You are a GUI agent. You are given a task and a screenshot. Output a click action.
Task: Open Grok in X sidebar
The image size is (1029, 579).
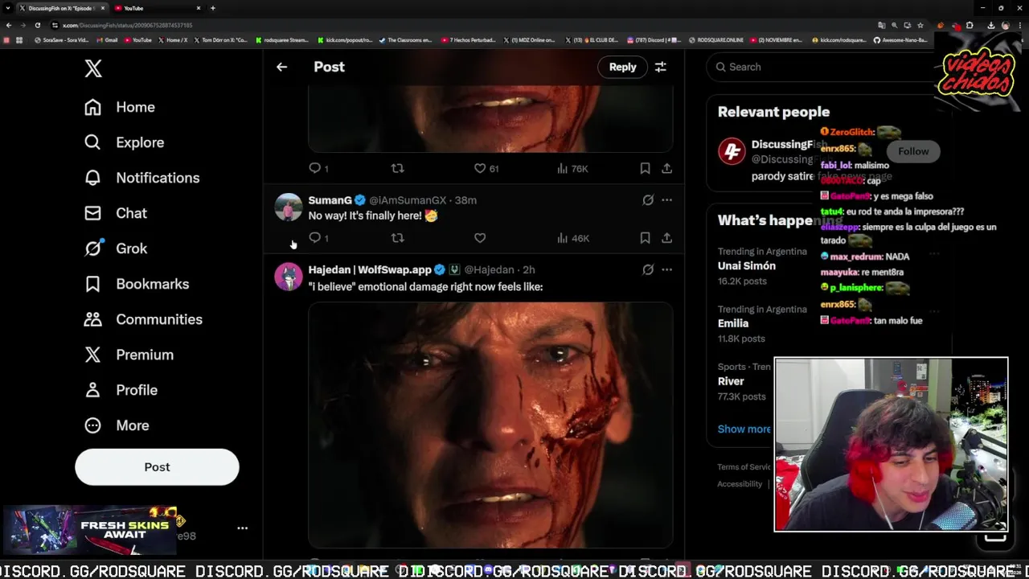[116, 248]
